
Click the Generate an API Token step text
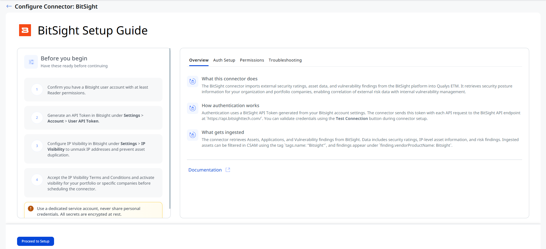click(95, 118)
